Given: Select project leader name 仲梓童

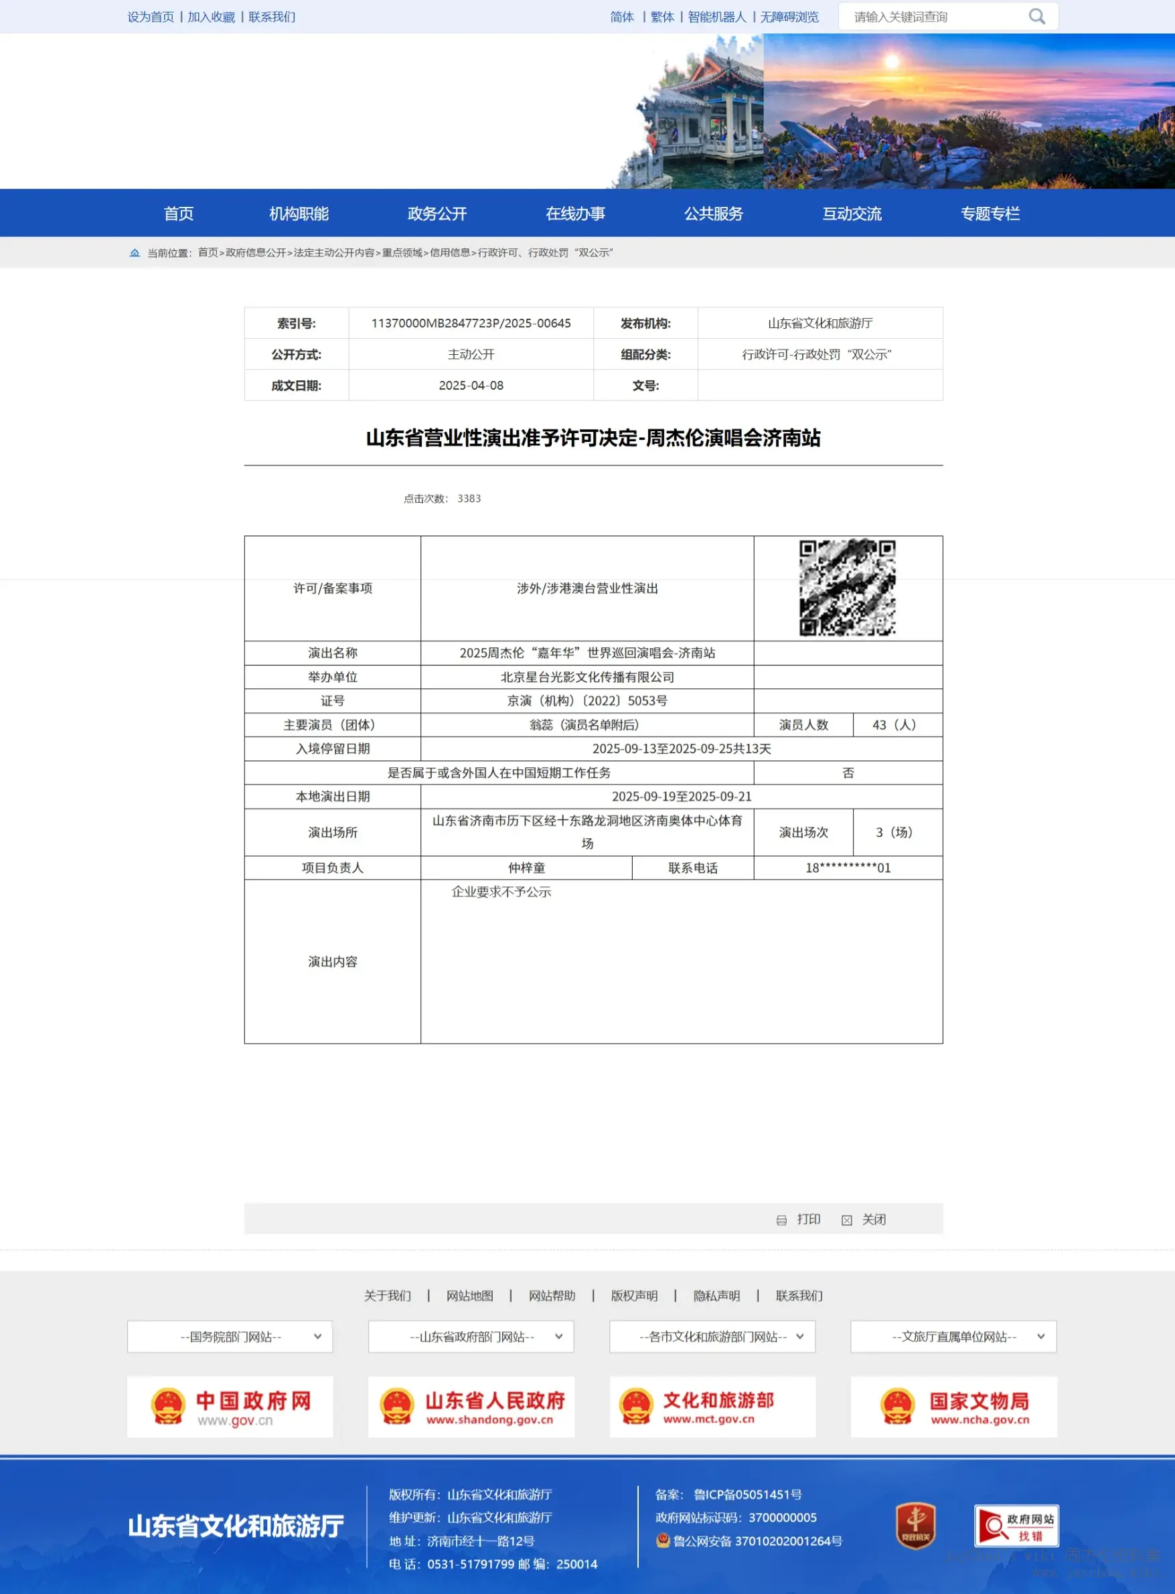Looking at the screenshot, I should [x=526, y=868].
